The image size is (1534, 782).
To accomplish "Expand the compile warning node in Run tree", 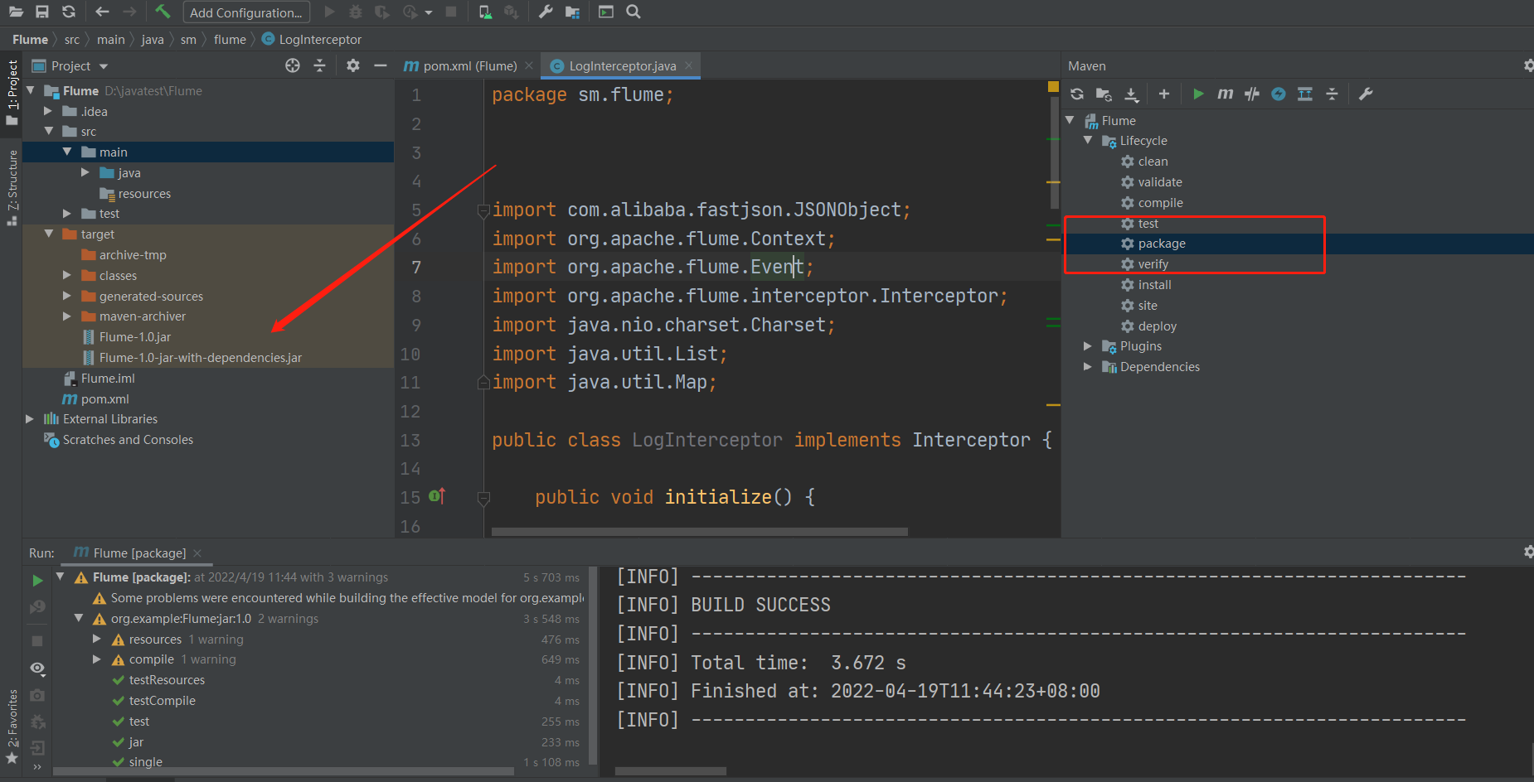I will click(x=96, y=659).
